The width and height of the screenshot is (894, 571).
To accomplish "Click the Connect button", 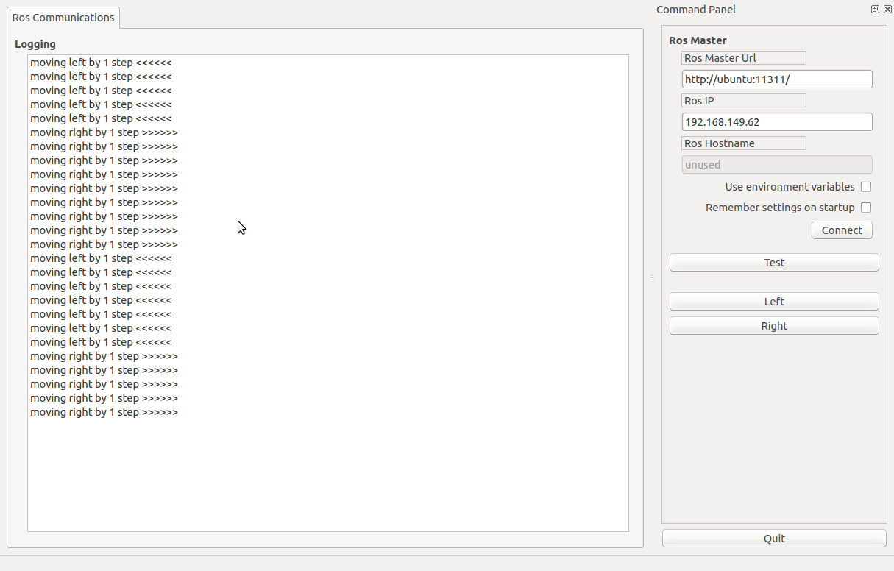I will tap(842, 230).
